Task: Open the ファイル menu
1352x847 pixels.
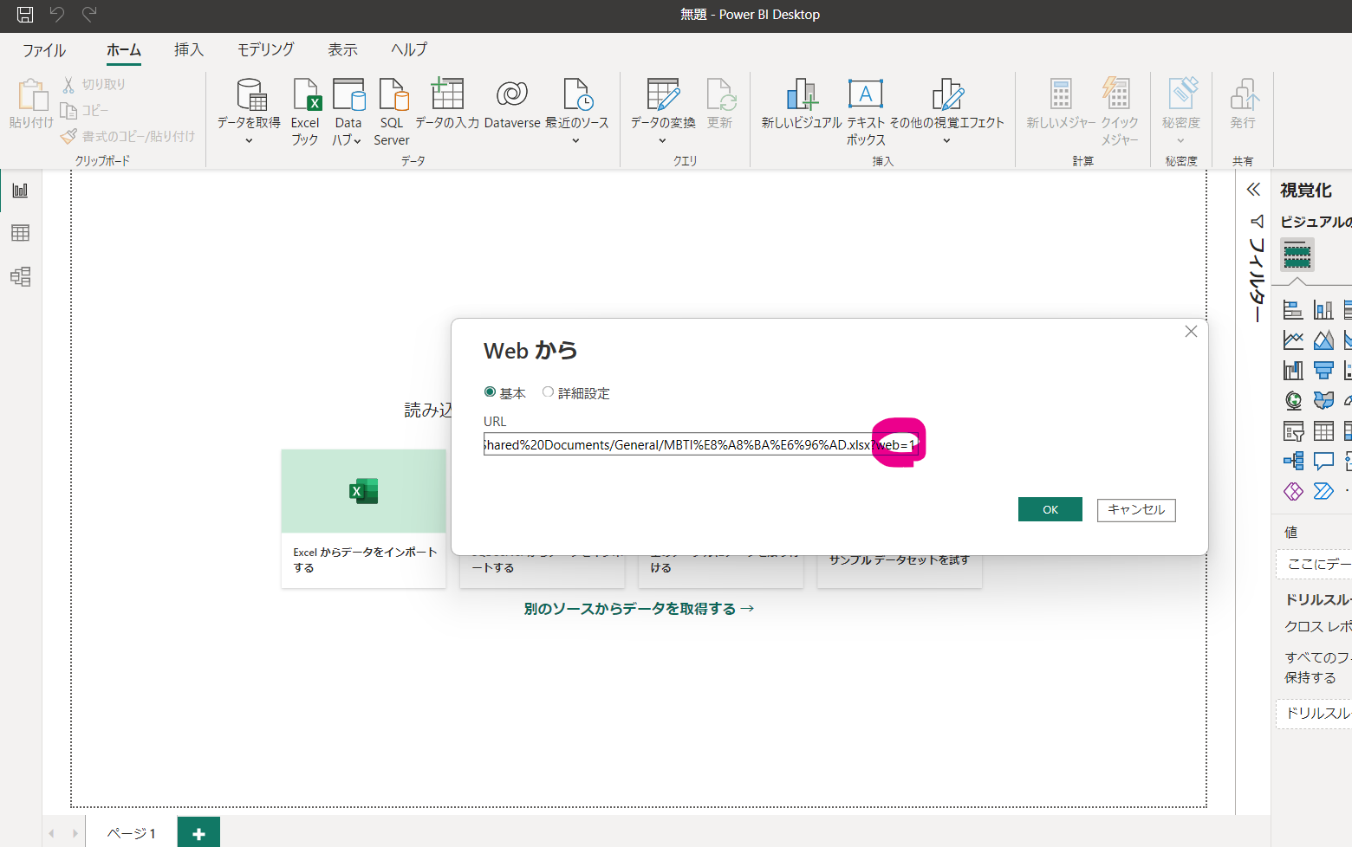Action: pyautogui.click(x=44, y=50)
